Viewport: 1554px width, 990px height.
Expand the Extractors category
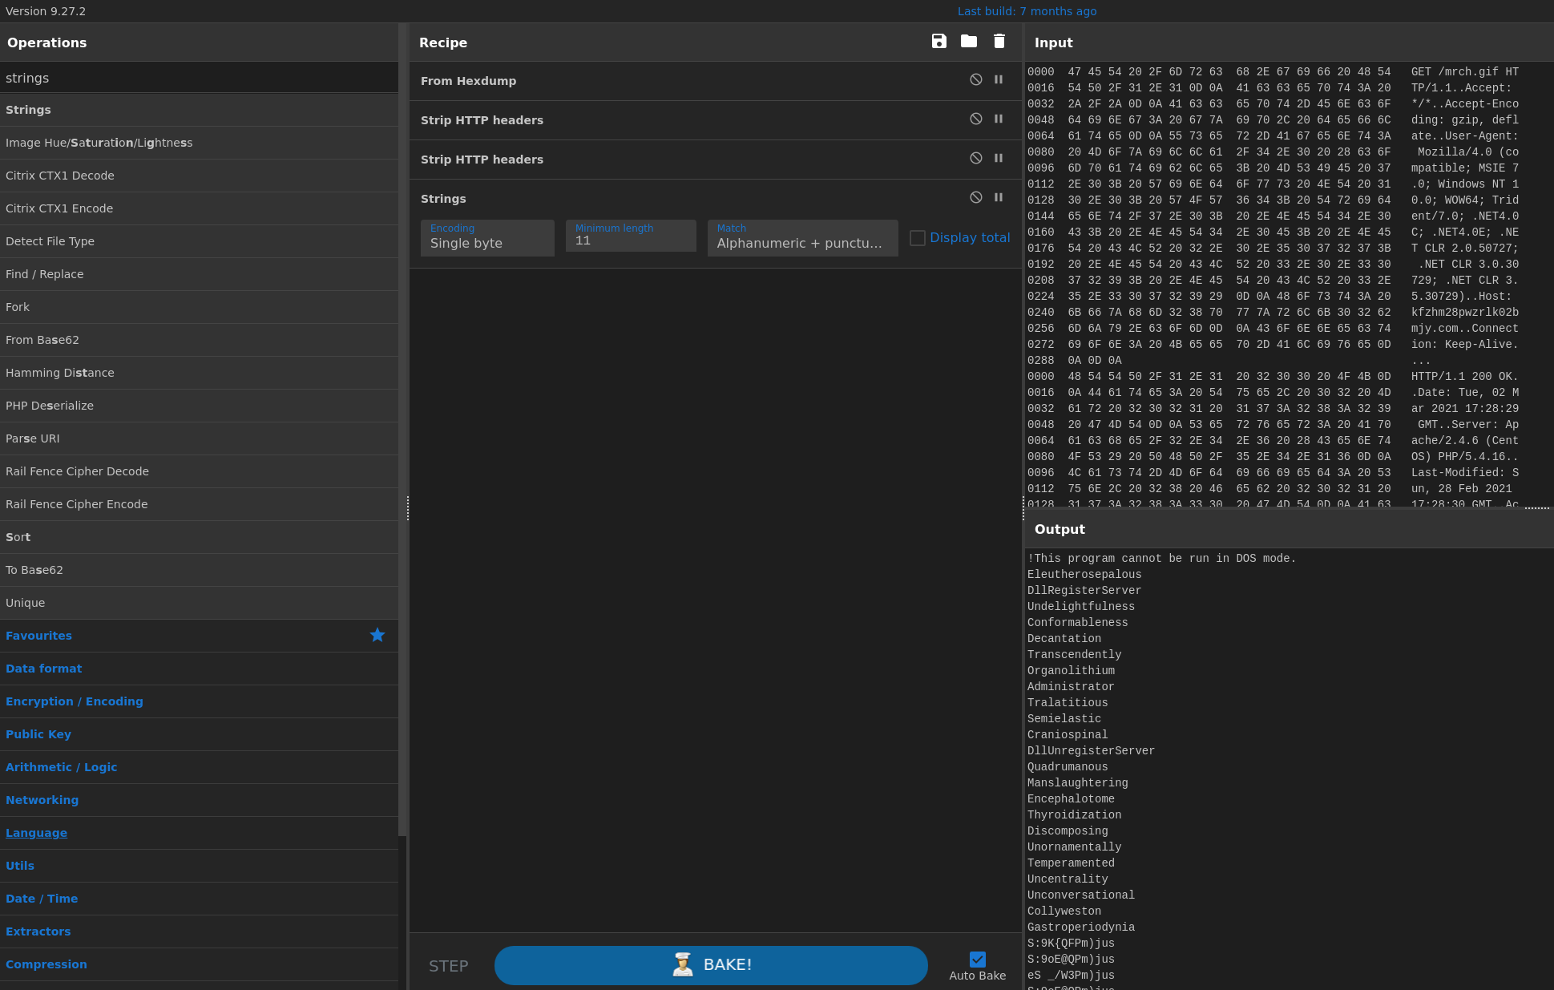click(x=199, y=931)
